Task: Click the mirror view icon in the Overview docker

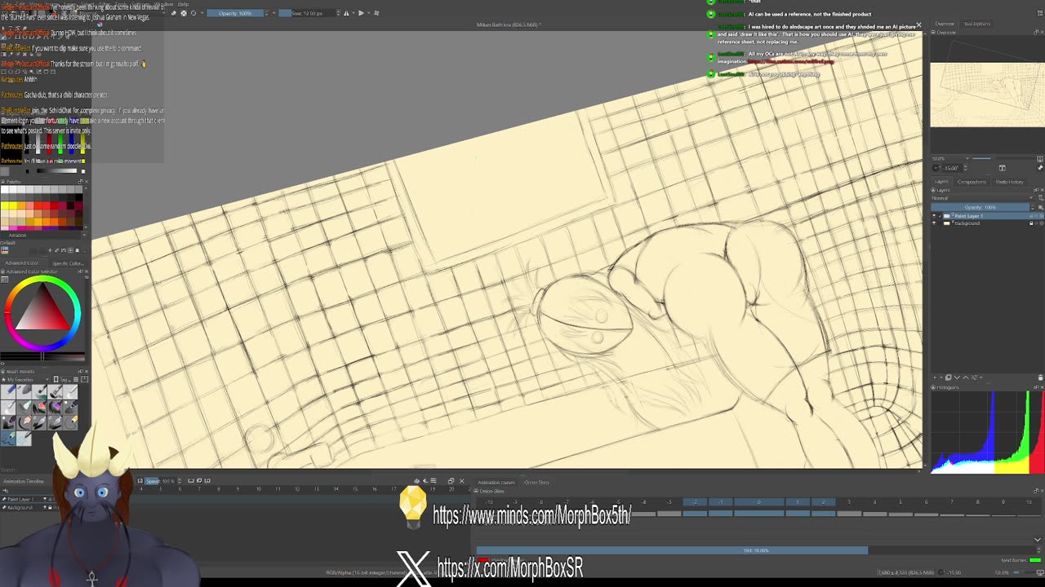Action: pyautogui.click(x=1003, y=168)
